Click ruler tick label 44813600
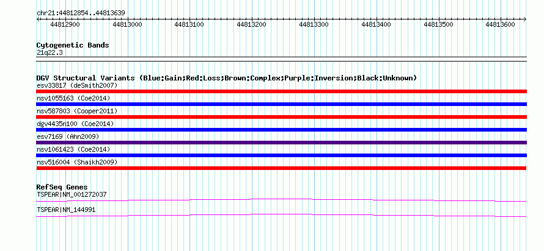 (500, 24)
